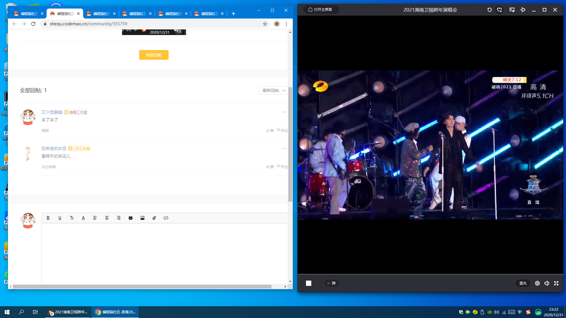Open the taskbar clock showing 23:22

coord(553,312)
